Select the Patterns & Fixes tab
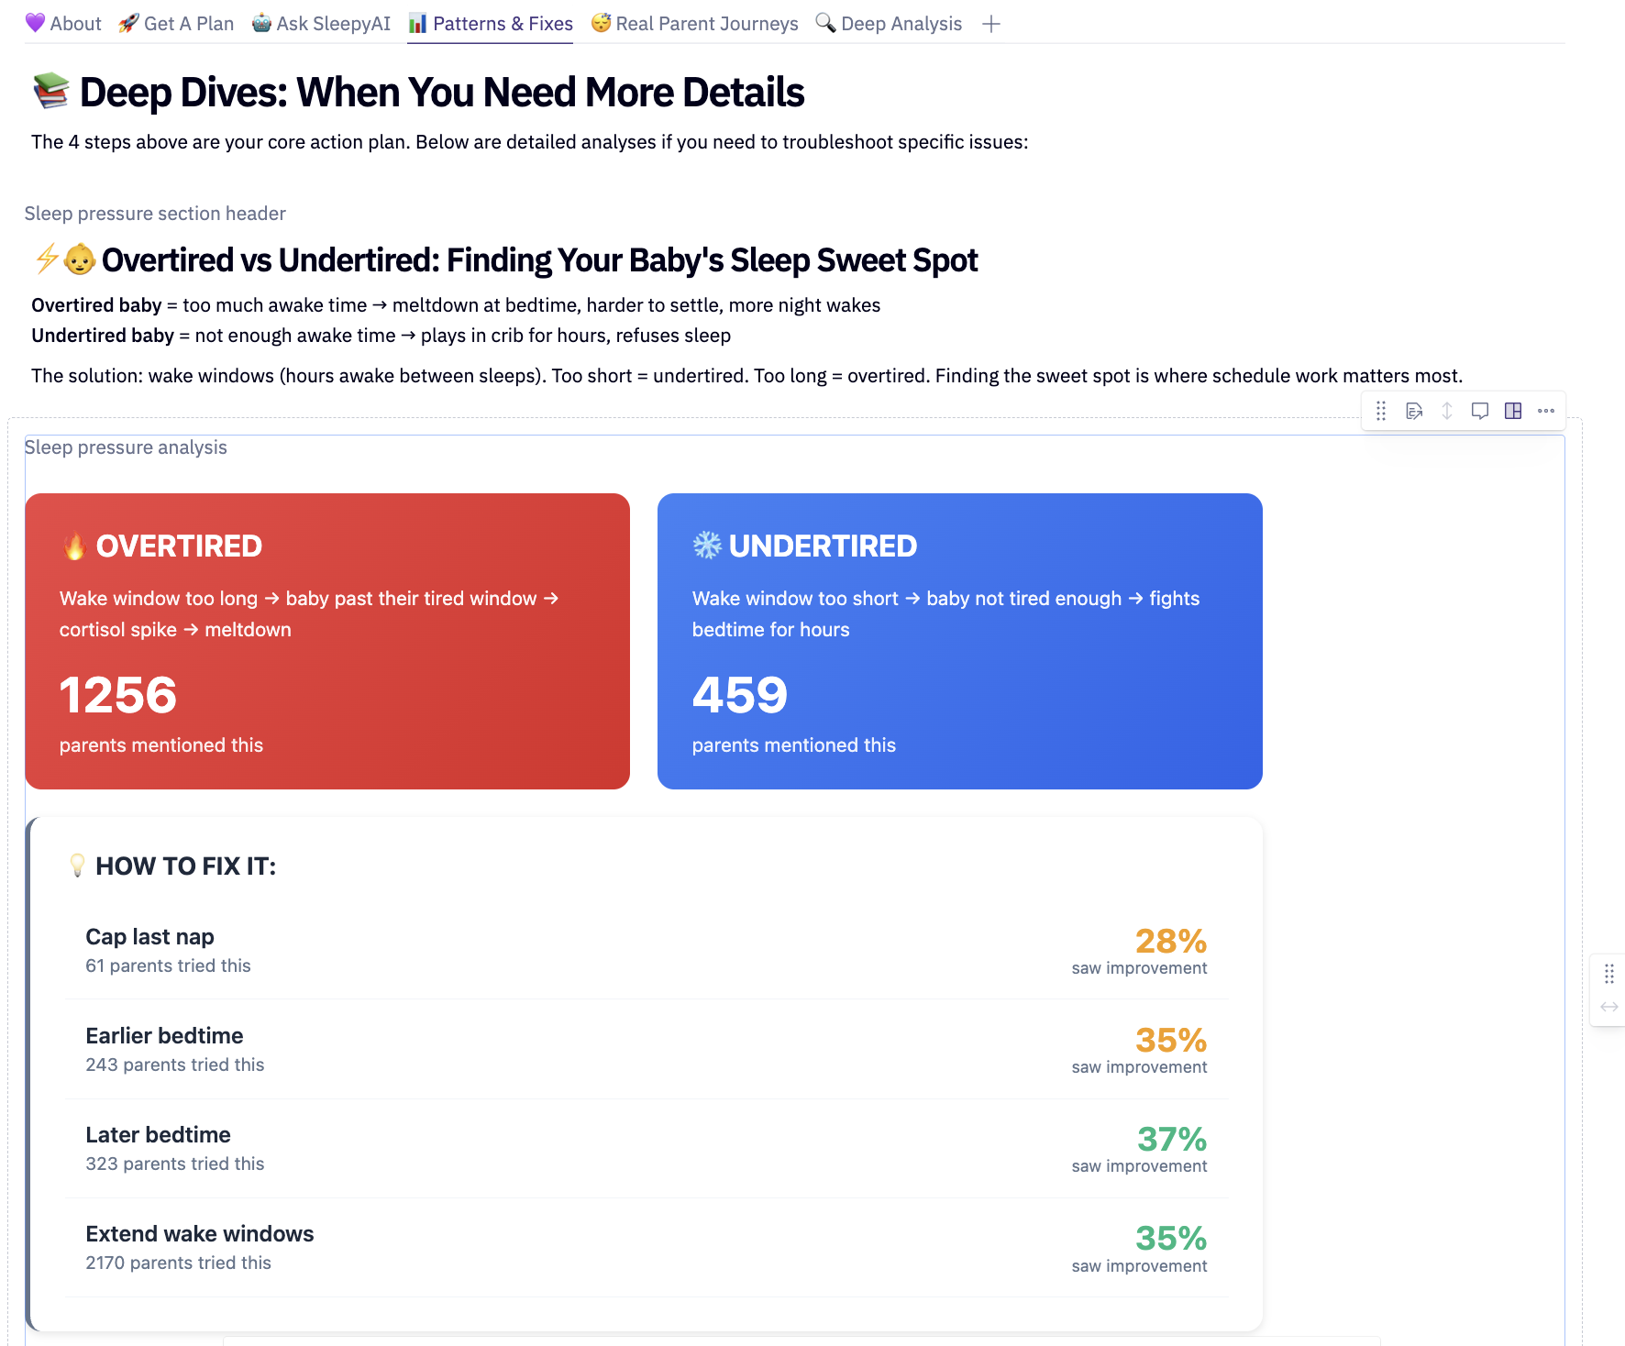This screenshot has width=1625, height=1346. click(x=491, y=24)
